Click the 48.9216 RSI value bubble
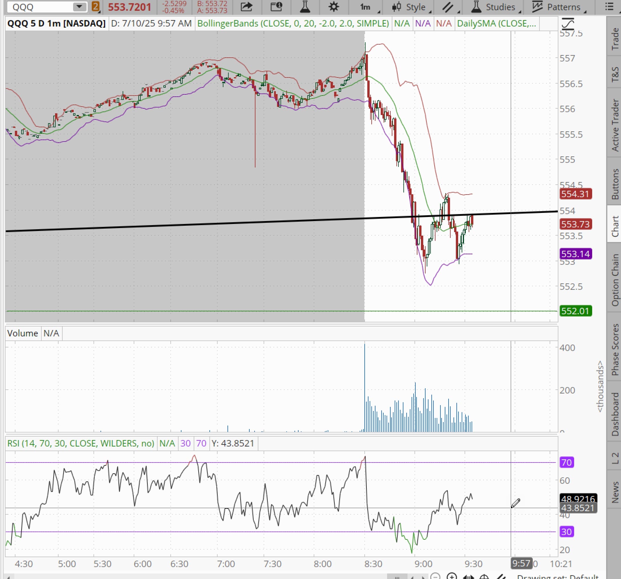The height and width of the screenshot is (579, 621). [578, 499]
